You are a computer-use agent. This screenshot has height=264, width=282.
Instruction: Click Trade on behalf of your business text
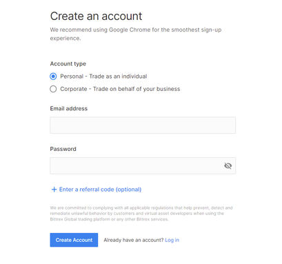[137, 89]
